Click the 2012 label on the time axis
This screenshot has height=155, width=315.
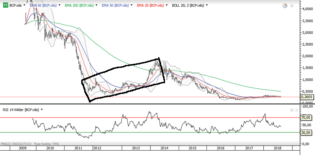tap(97, 148)
